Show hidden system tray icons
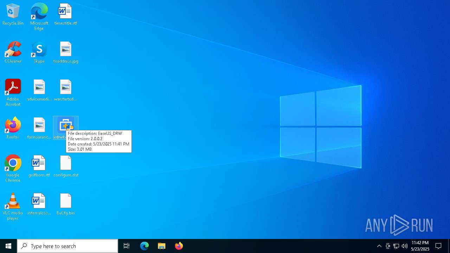 379,246
